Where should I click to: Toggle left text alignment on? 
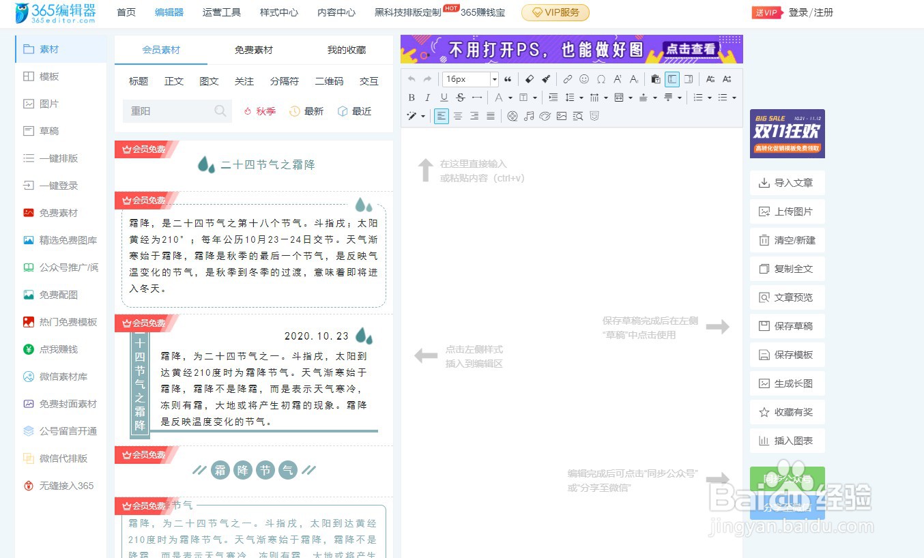tap(442, 116)
